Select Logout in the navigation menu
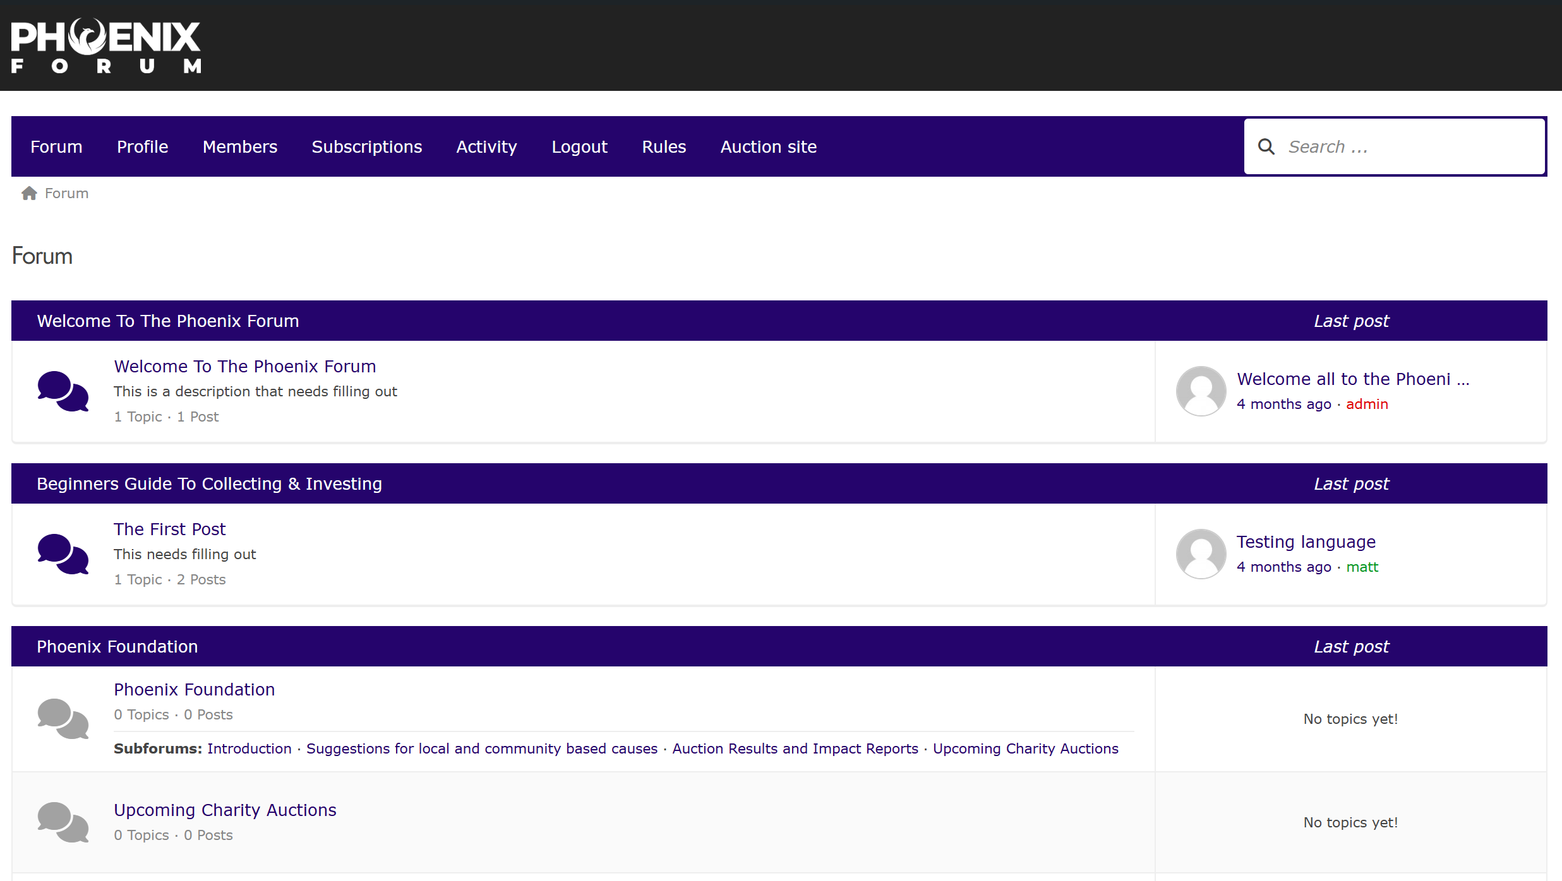Image resolution: width=1562 pixels, height=881 pixels. pyautogui.click(x=579, y=147)
